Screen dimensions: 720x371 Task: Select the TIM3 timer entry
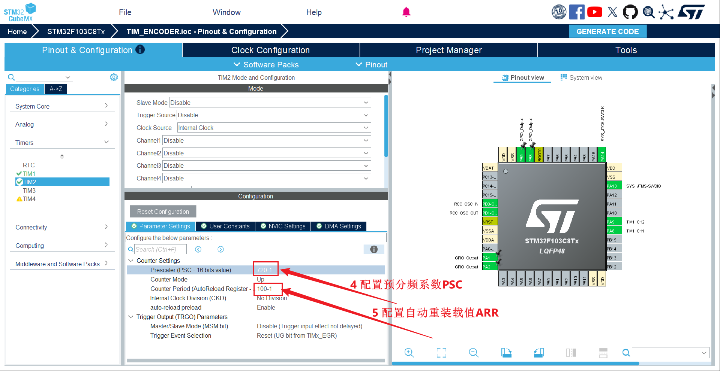point(29,191)
